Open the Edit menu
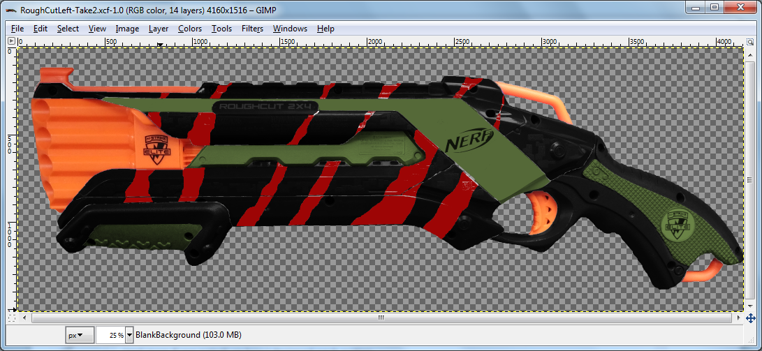This screenshot has height=351, width=762. [41, 29]
